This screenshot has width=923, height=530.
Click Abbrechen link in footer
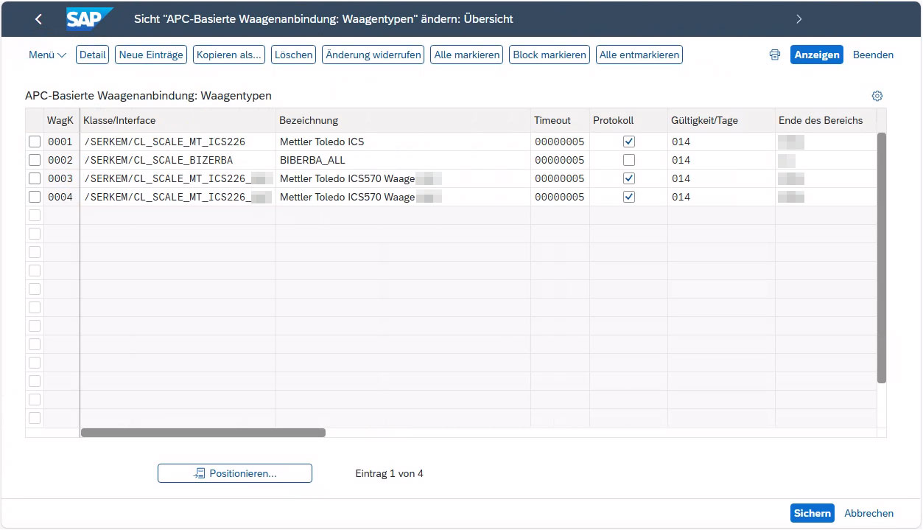click(868, 513)
